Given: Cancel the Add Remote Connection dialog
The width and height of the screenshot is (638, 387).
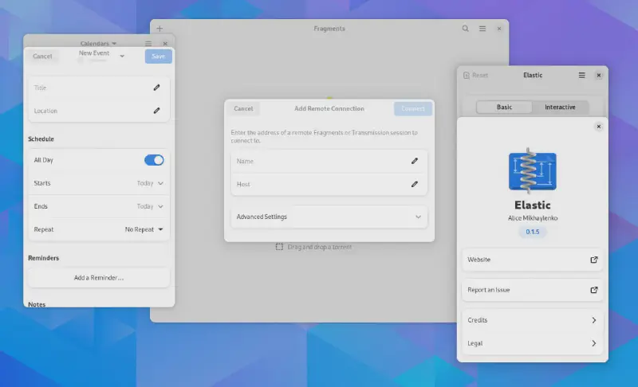Looking at the screenshot, I should click(244, 109).
